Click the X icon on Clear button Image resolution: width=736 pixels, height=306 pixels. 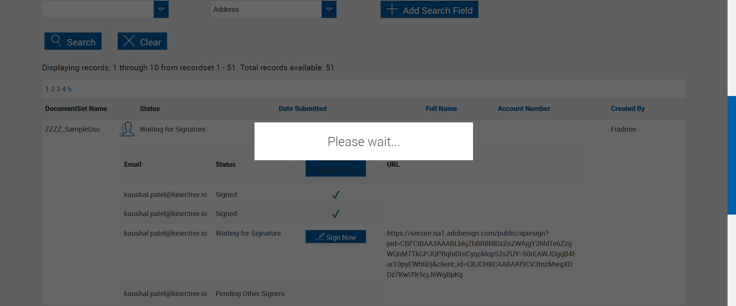pos(129,41)
